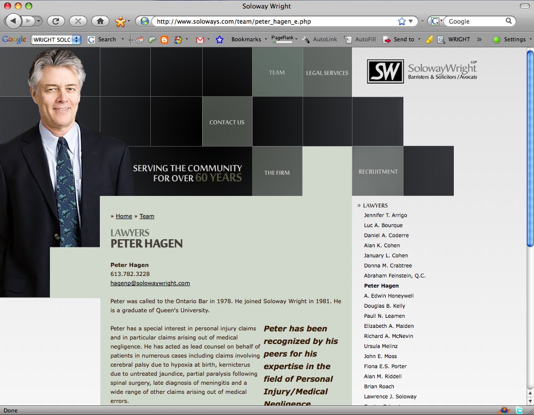Viewport: 534px width, 415px height.
Task: Click the yellow highlighter toolbar icon
Action: [430, 39]
